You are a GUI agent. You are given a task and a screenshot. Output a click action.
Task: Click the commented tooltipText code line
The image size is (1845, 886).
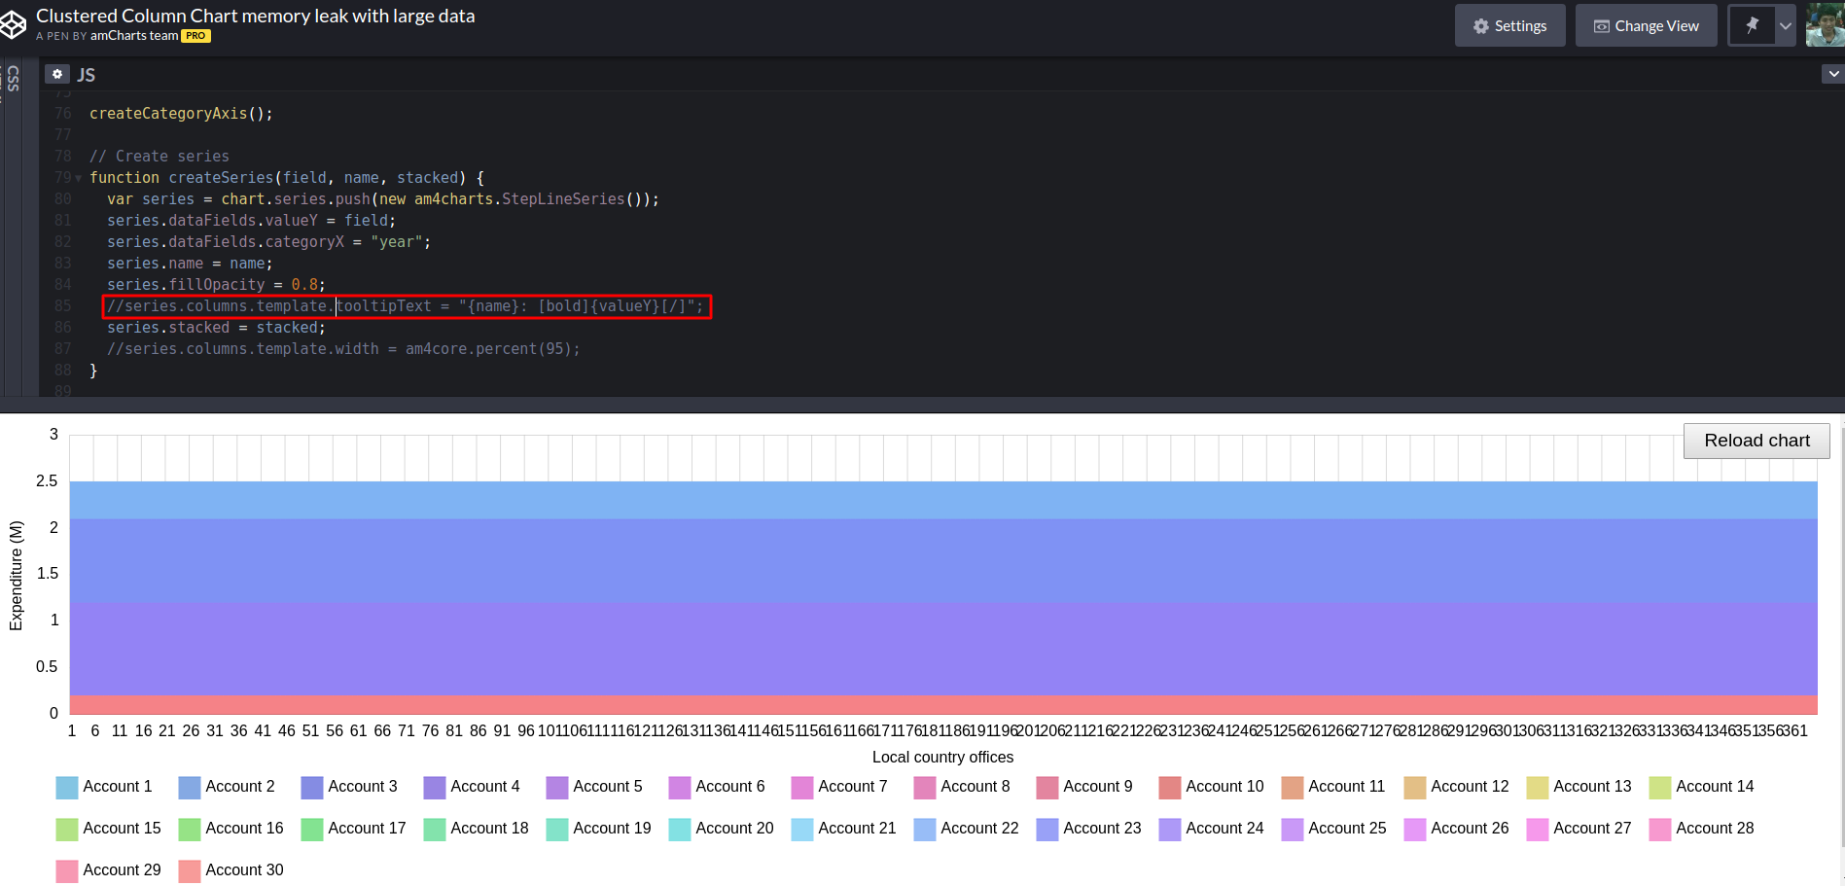click(x=405, y=306)
